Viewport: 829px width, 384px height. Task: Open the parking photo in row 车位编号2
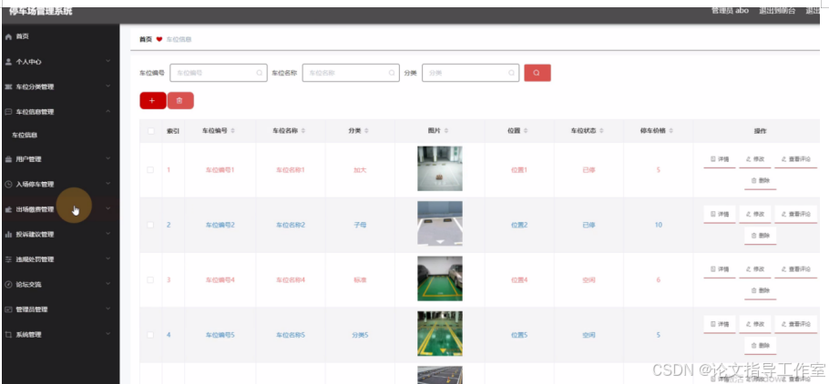(440, 224)
